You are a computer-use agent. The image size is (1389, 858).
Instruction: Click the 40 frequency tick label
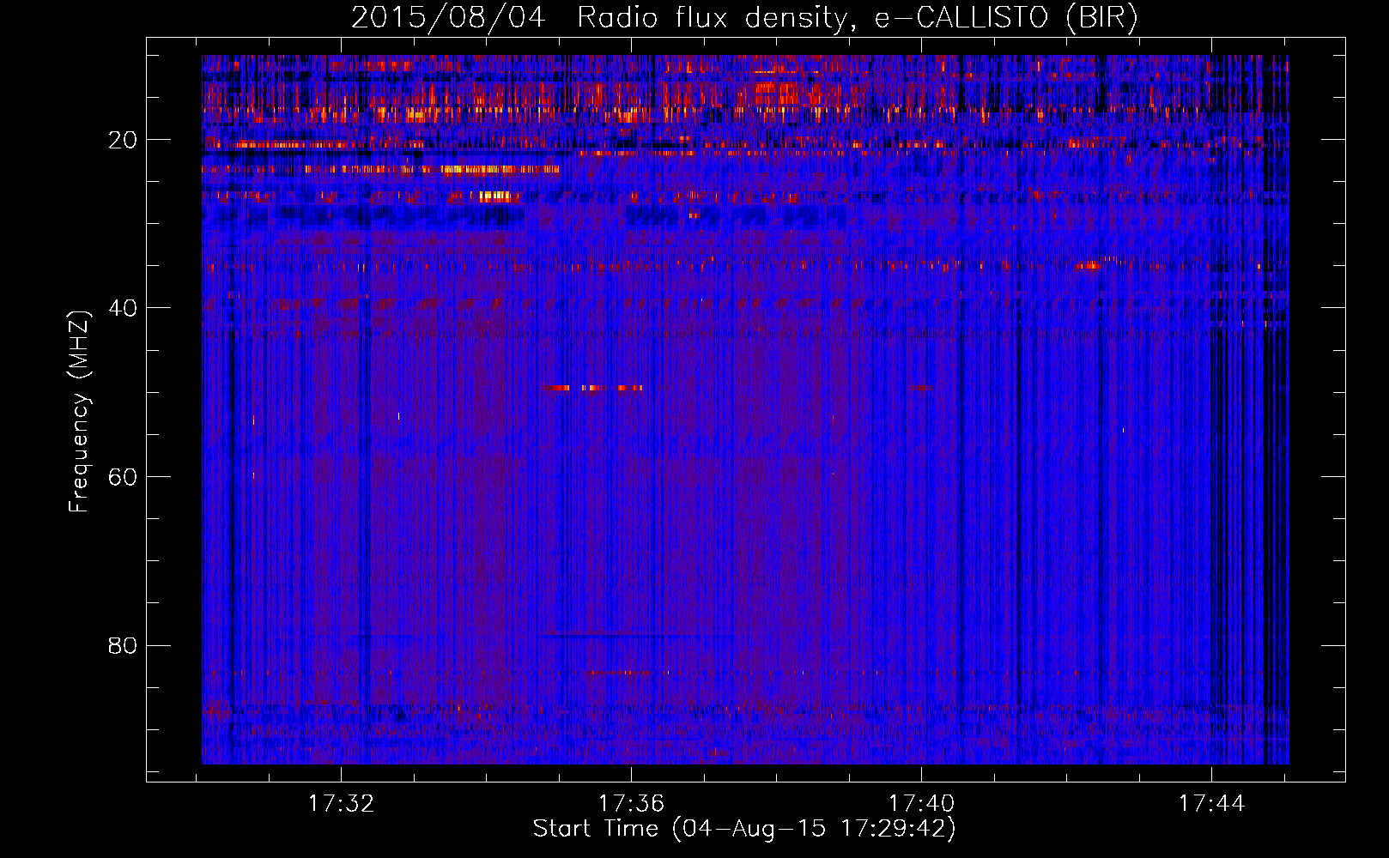[x=124, y=308]
